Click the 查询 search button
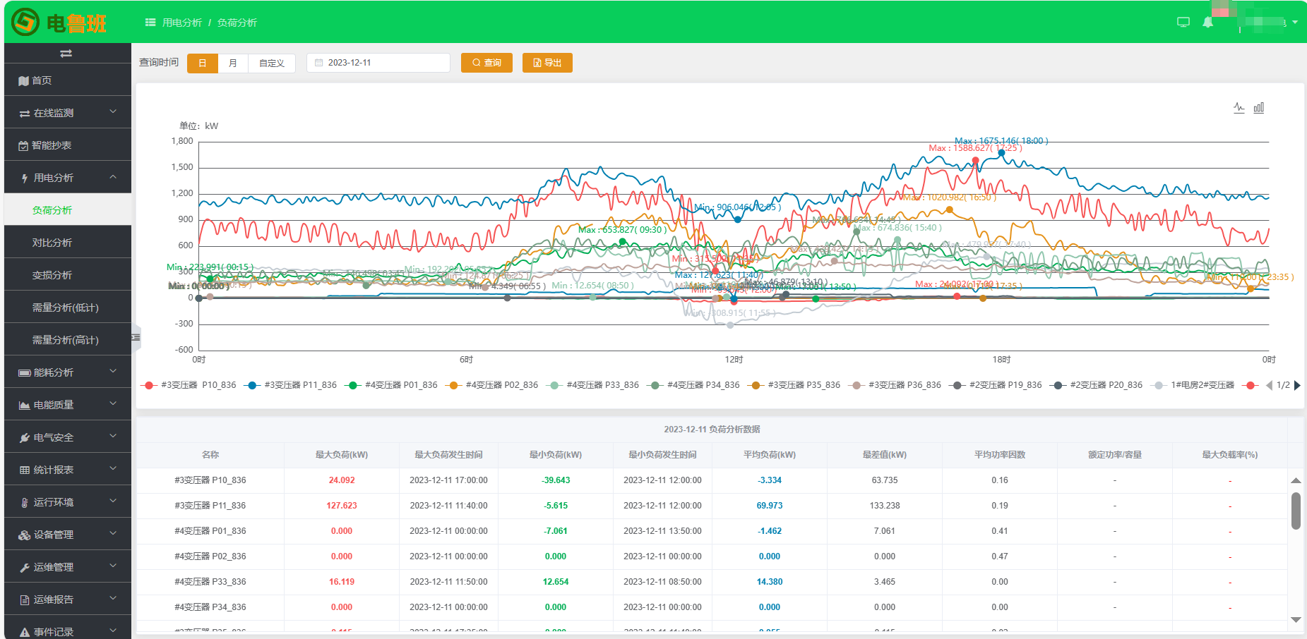Image resolution: width=1307 pixels, height=639 pixels. pos(487,63)
